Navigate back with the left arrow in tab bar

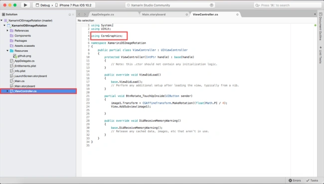coord(79,14)
